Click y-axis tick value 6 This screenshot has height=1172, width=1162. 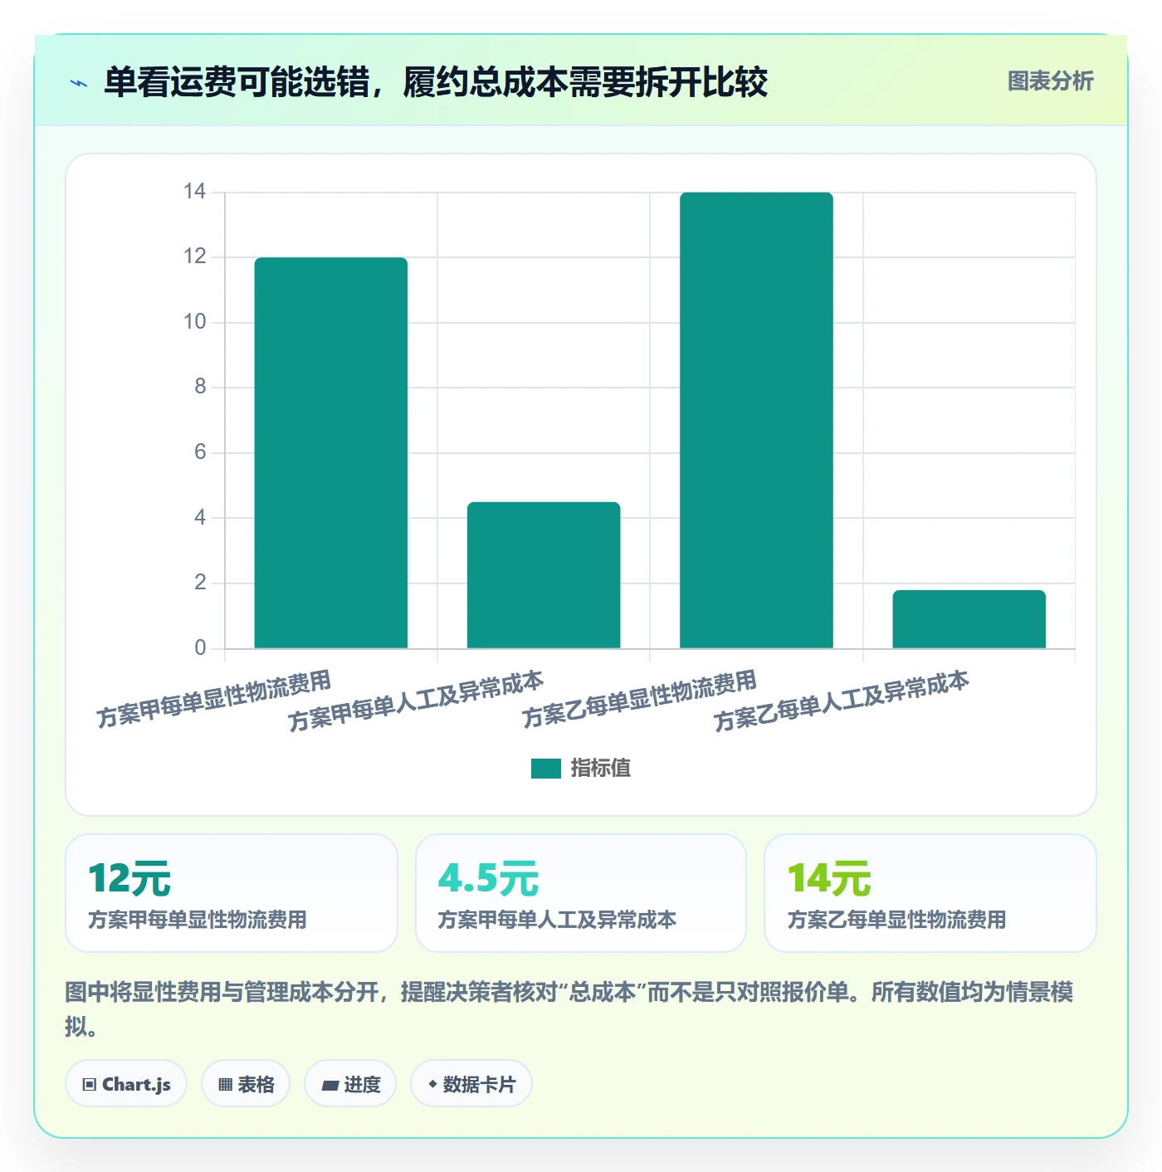point(200,452)
